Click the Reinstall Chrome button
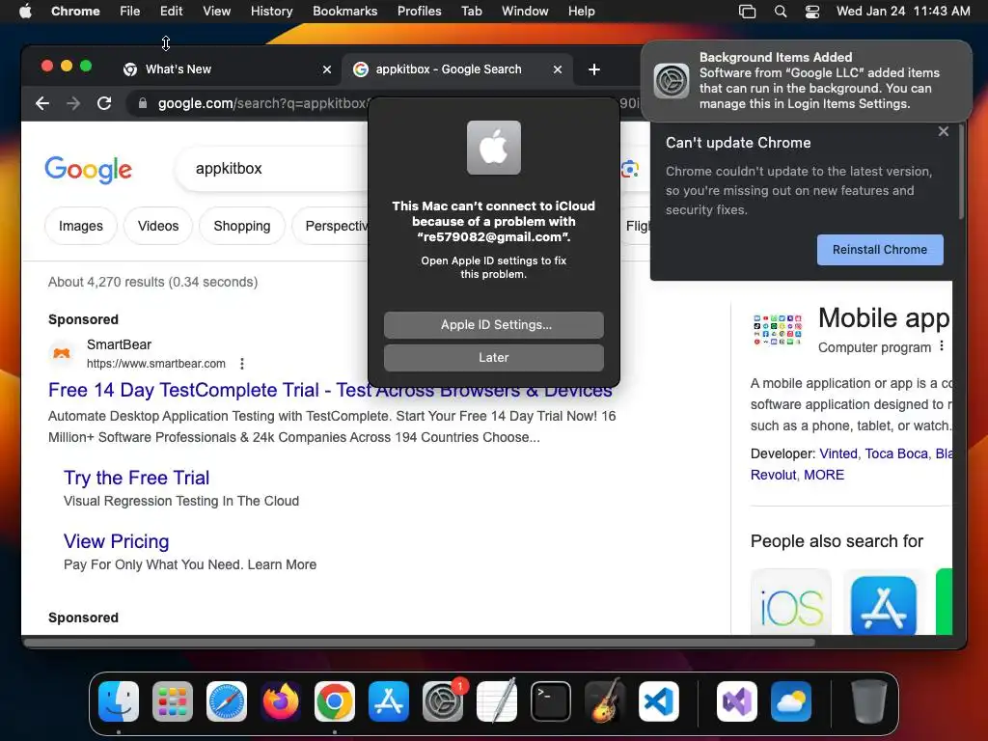 tap(880, 250)
